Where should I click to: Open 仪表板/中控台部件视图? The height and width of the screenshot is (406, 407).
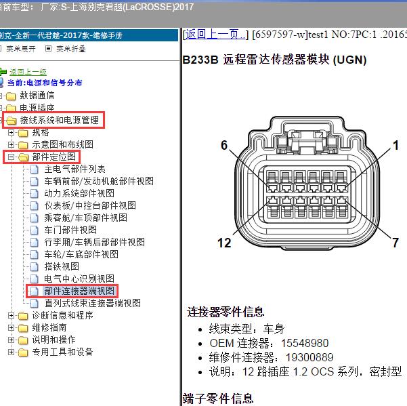90,205
